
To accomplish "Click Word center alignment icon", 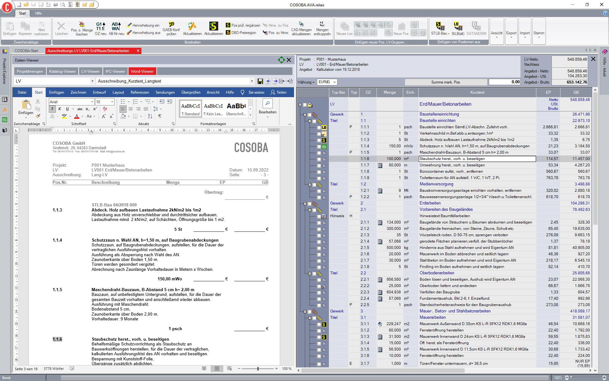I will pos(130,109).
